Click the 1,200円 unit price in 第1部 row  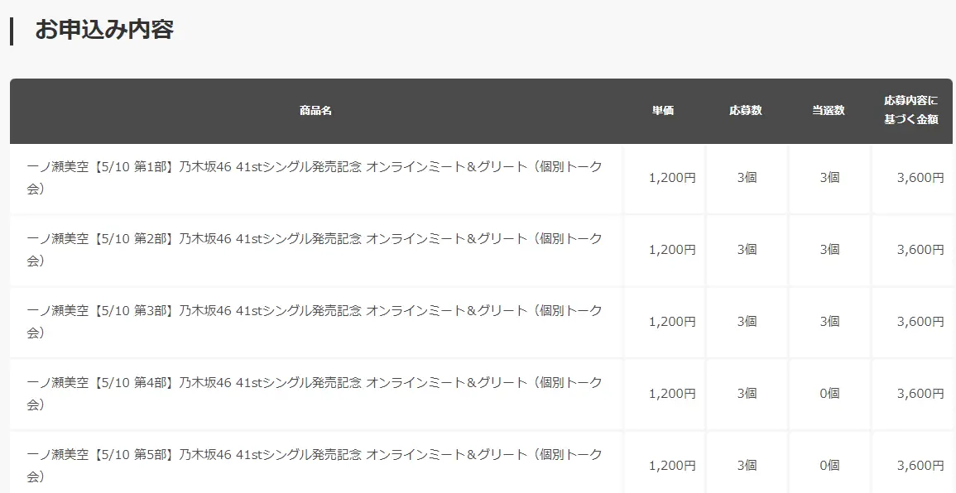click(x=672, y=178)
